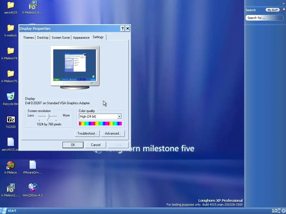
Task: Switch to the Desktop tab
Action: (x=43, y=38)
